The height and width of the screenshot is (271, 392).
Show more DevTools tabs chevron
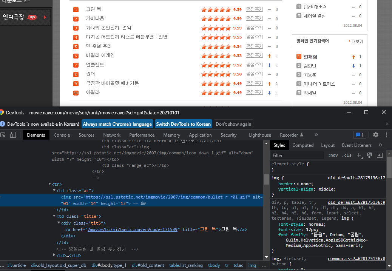[x=316, y=135]
